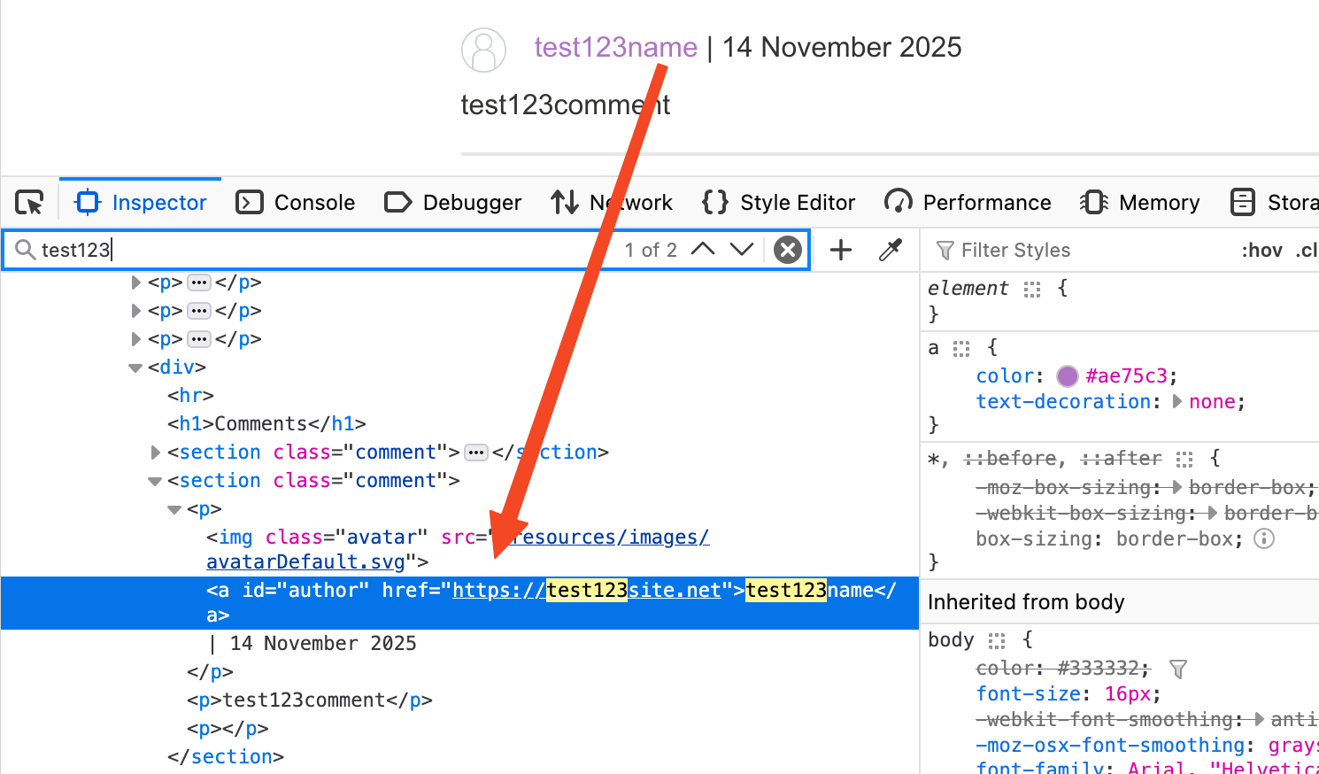
Task: Expand the first collapsed comment section
Action: [156, 453]
